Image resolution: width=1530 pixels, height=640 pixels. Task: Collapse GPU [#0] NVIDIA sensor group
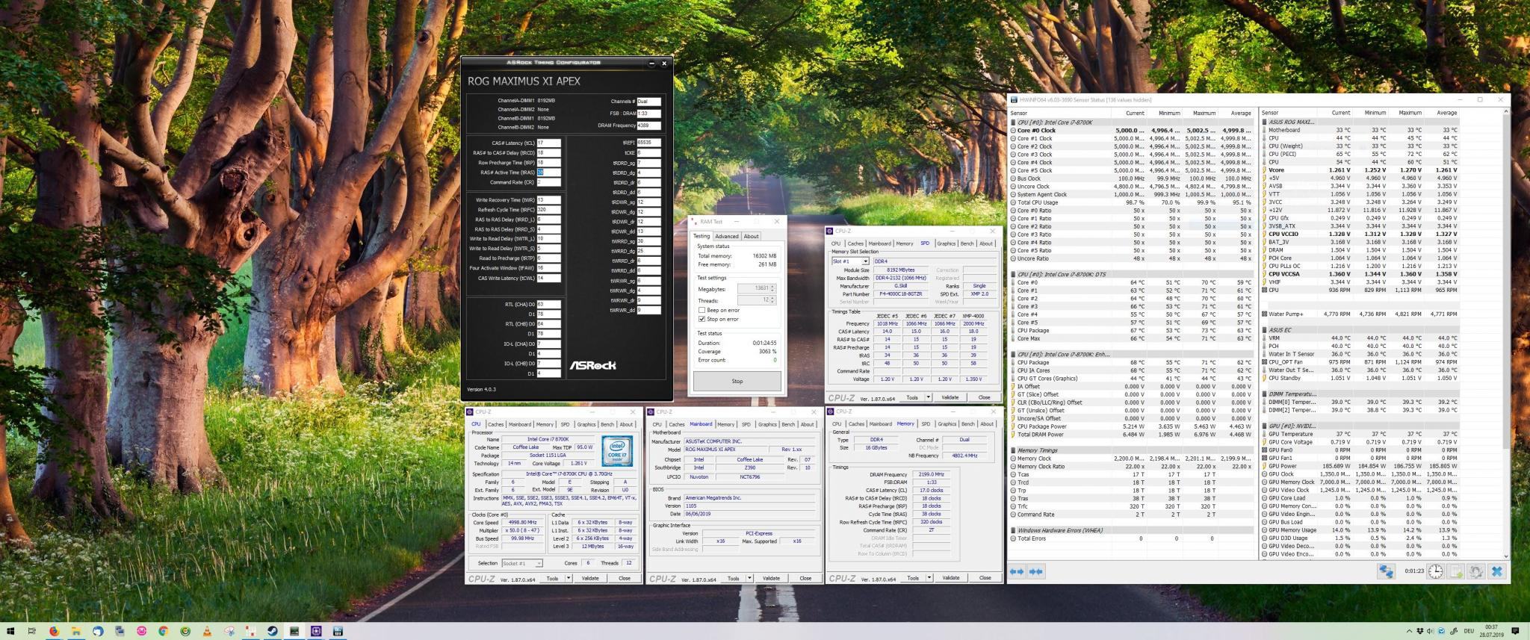tap(1265, 426)
